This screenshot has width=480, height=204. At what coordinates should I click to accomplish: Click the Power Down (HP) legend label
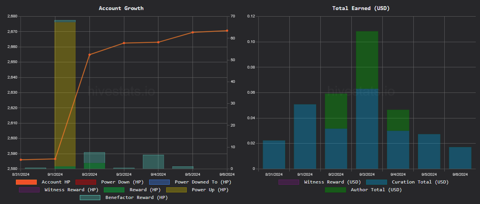tap(122, 182)
